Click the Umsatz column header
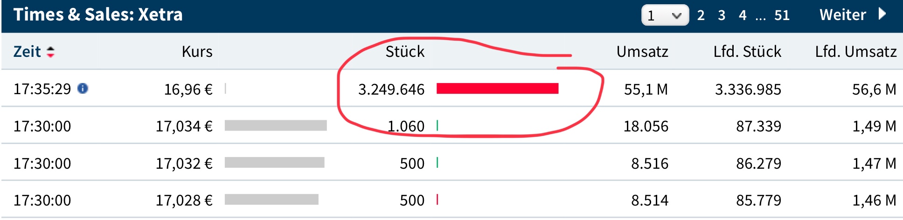This screenshot has height=220, width=903. tap(642, 52)
